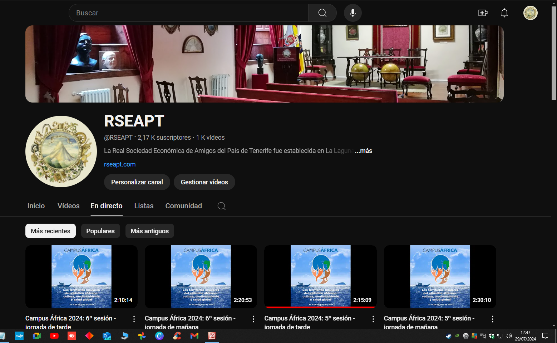Select the Más recientes filter chip
The image size is (557, 343).
click(x=50, y=231)
